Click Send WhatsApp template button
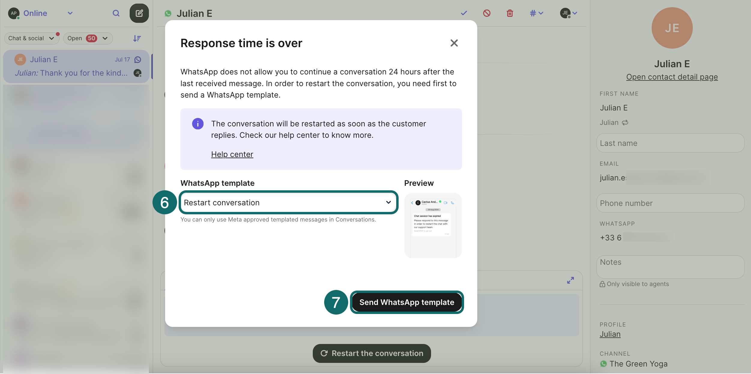This screenshot has width=751, height=374. point(406,302)
